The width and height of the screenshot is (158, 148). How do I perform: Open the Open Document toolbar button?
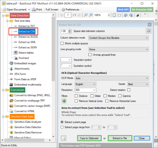point(14,9)
